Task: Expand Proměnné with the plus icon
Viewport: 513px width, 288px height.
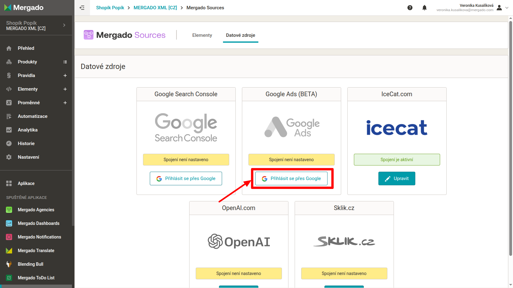Action: 65,103
